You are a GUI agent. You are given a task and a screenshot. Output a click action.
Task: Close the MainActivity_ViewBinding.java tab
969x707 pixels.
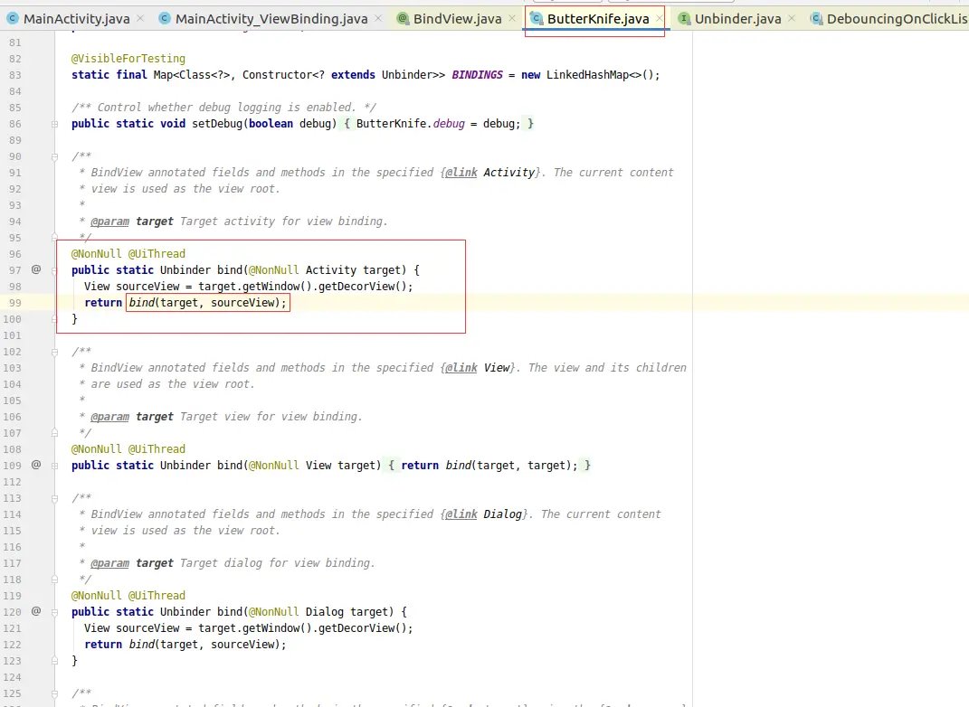(x=378, y=18)
